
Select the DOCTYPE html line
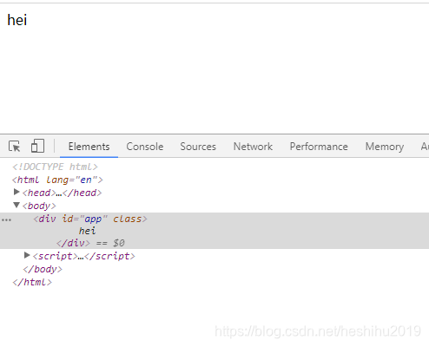click(55, 167)
